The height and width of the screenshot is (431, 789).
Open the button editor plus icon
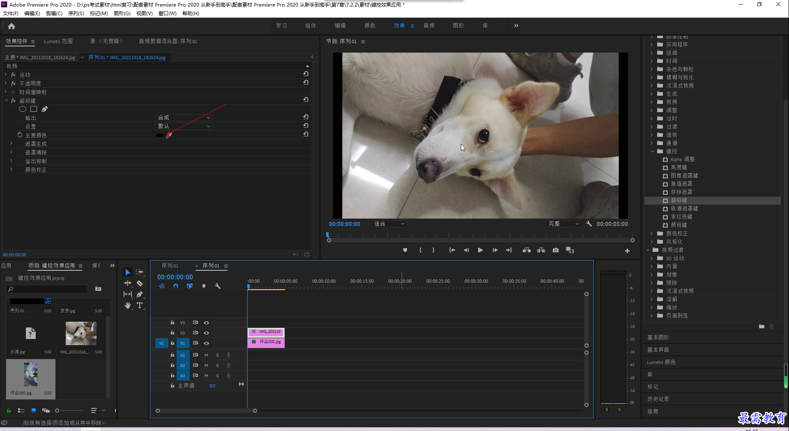[627, 251]
